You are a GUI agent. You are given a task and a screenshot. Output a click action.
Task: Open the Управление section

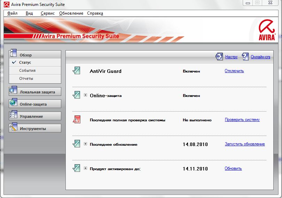35,116
